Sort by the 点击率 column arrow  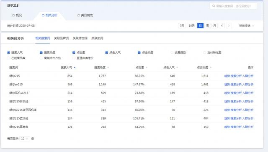tap(147, 67)
